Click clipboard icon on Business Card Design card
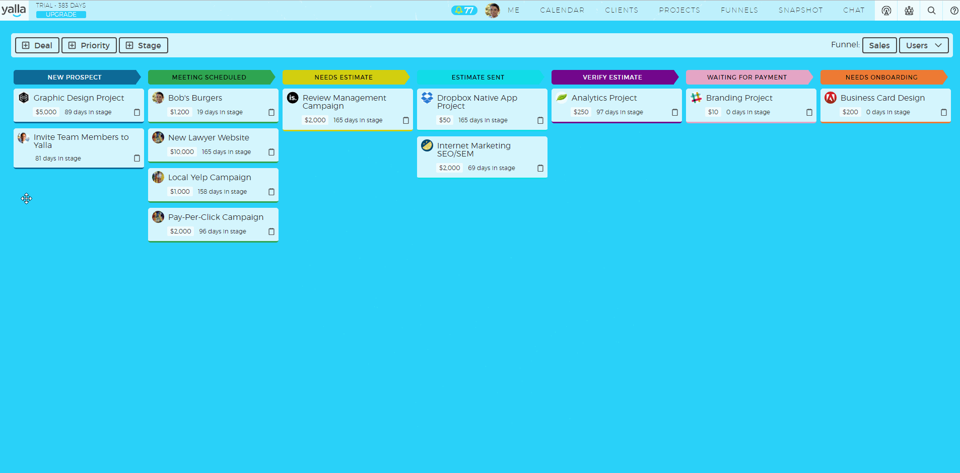 pos(944,112)
